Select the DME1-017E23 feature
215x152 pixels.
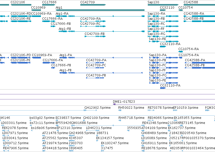pyautogui.click(x=164, y=104)
